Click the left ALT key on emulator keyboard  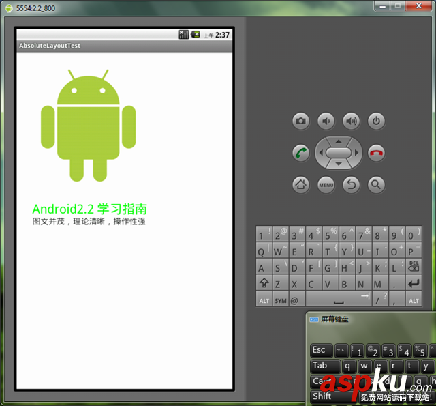click(x=264, y=300)
